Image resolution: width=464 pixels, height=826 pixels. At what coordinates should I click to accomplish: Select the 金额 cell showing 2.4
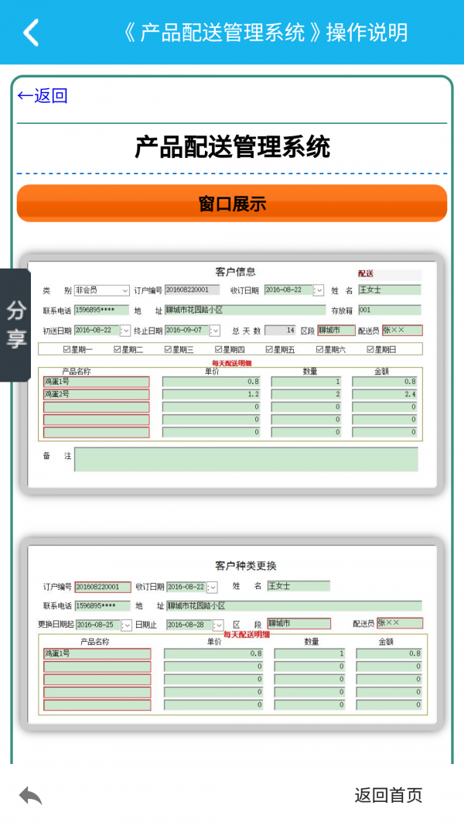[x=384, y=394]
